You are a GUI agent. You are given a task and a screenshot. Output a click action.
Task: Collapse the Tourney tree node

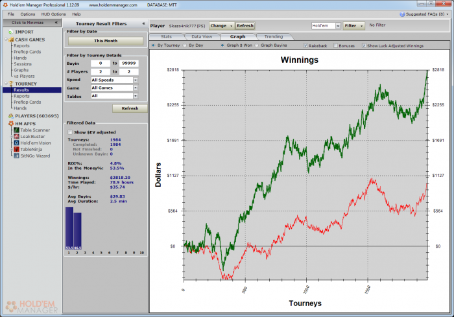pos(6,84)
